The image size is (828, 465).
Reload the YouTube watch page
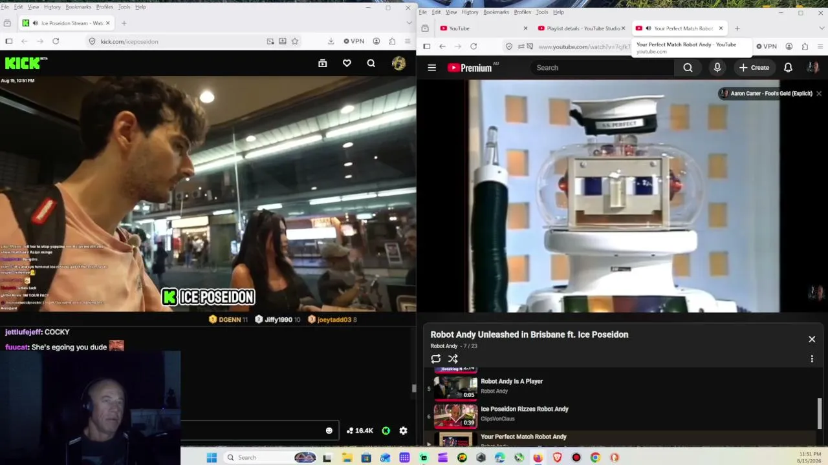474,46
